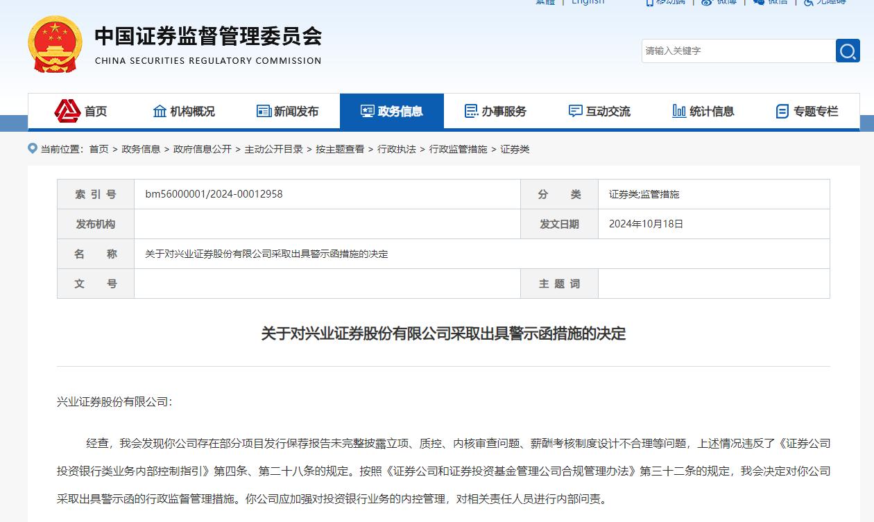This screenshot has width=874, height=522.
Task: Click the 名称 table header cell
Action: [x=96, y=254]
